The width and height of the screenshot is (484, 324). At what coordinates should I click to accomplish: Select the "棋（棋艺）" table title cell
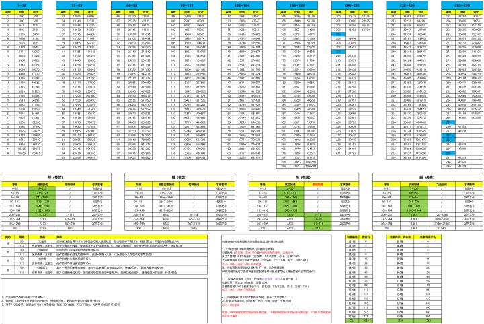point(180,177)
